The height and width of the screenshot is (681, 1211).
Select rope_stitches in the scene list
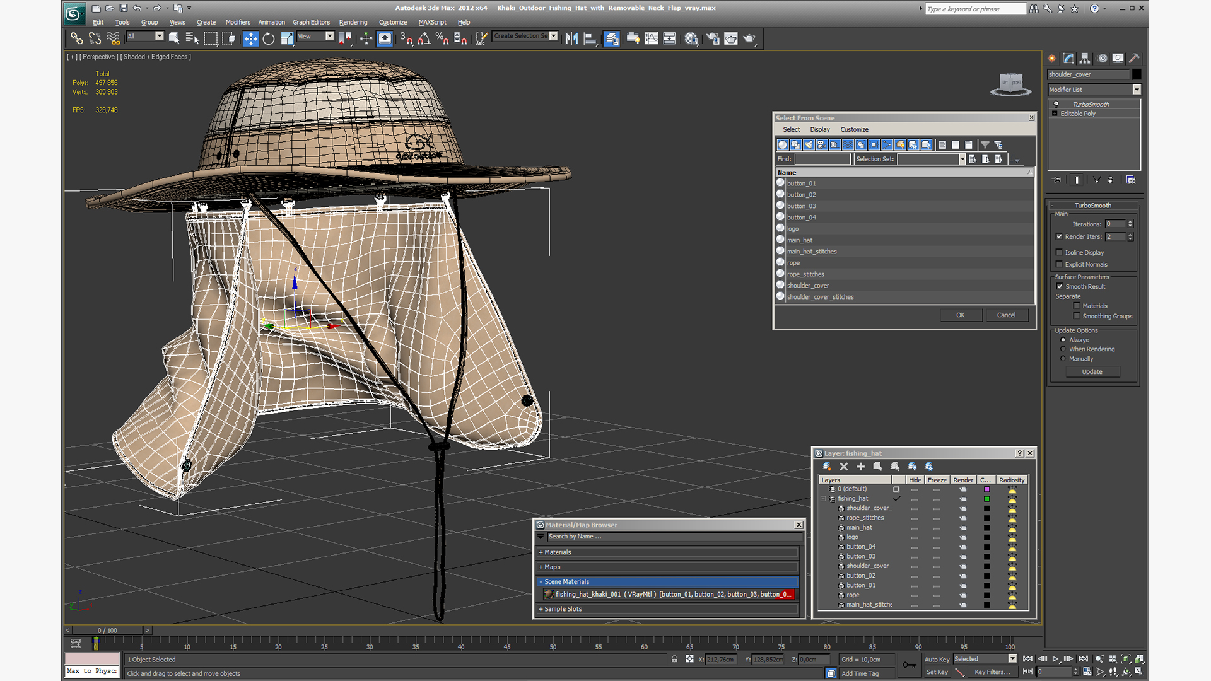[805, 274]
